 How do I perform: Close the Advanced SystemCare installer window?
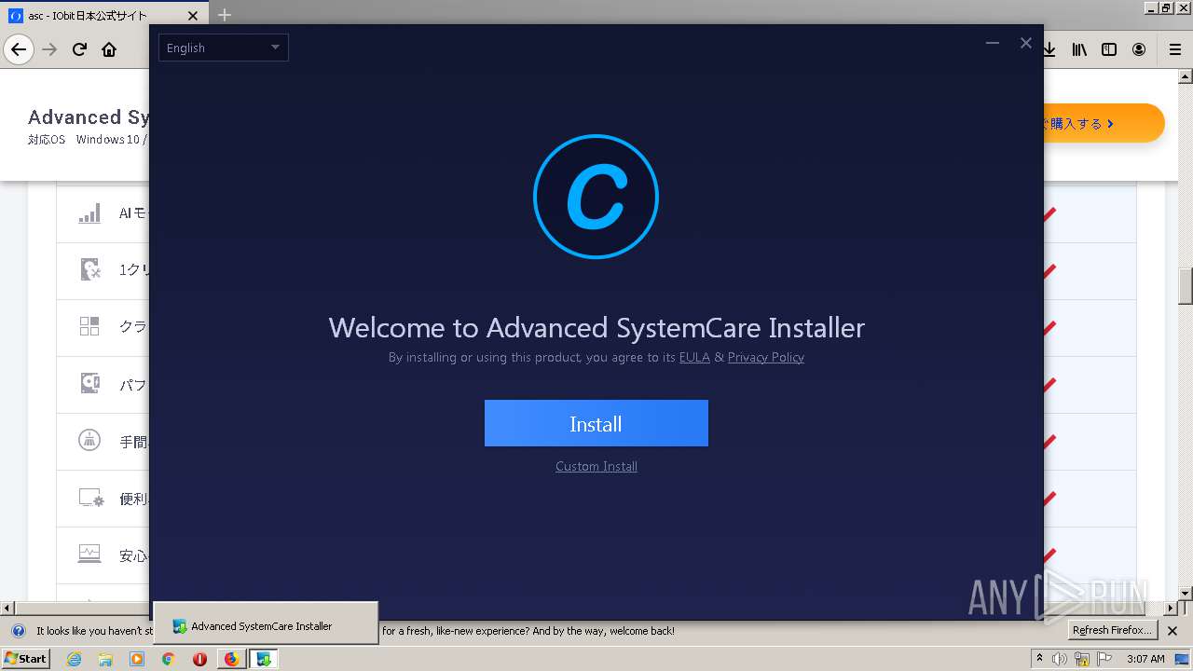click(x=1026, y=43)
